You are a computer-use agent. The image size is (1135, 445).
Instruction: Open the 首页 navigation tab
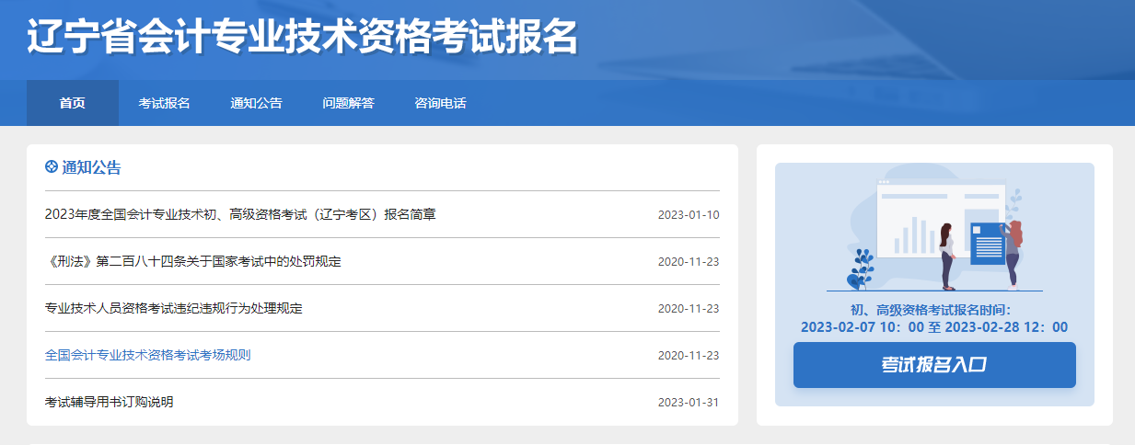(73, 103)
